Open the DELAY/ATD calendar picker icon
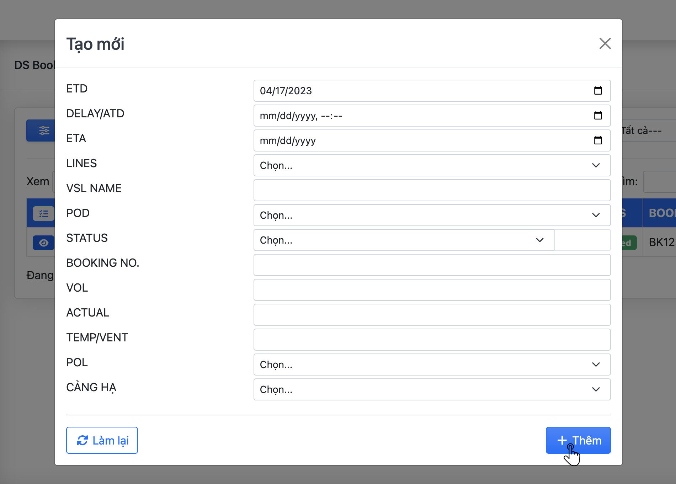 point(598,116)
